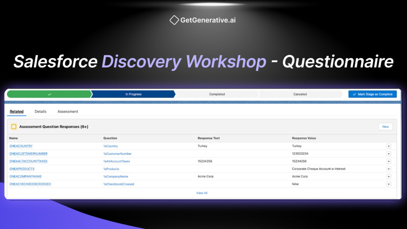407x229 pixels.
Task: Click the Response Value 123523234 cell
Action: [x=300, y=154]
